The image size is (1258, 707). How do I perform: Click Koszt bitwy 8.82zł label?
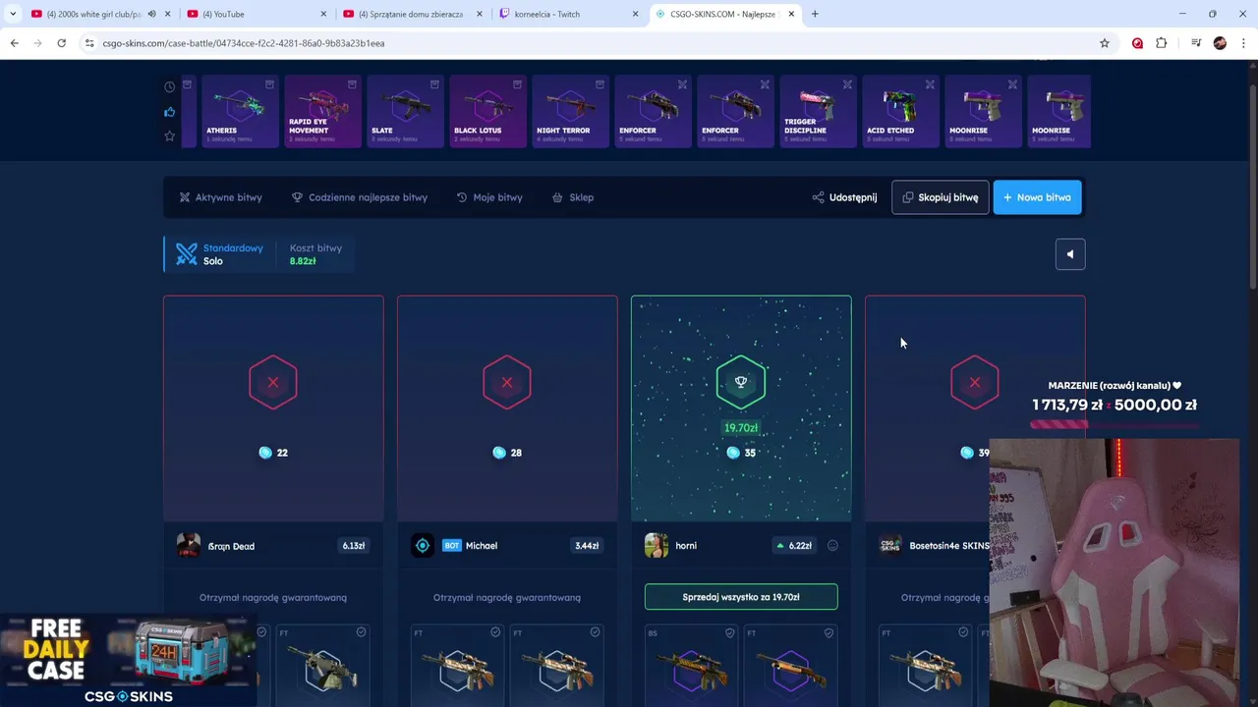(x=315, y=254)
